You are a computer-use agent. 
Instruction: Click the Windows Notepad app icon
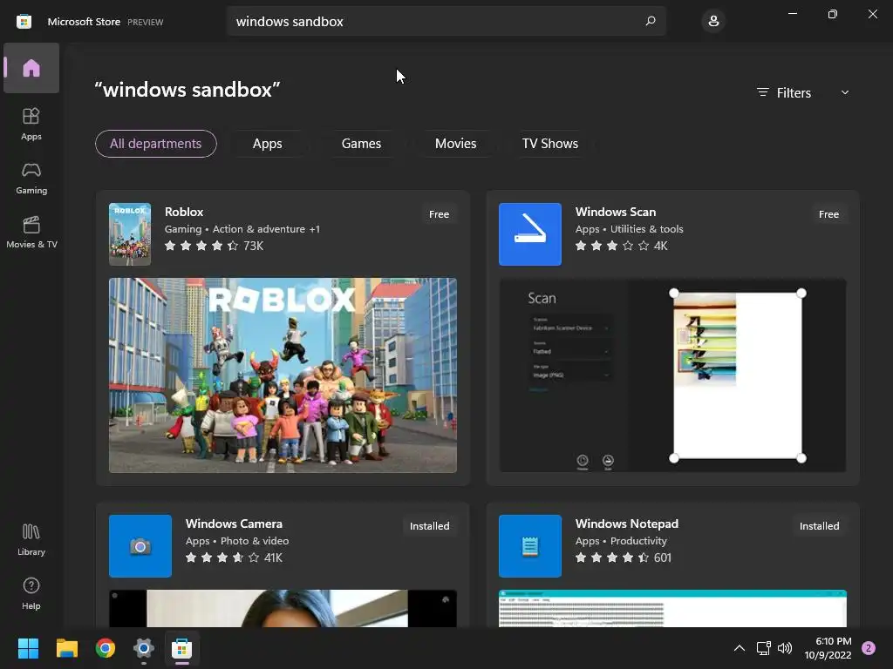click(529, 545)
